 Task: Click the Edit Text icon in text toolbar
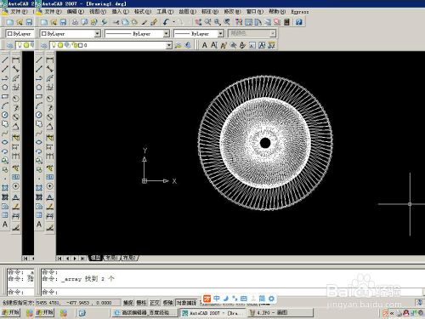[x=224, y=45]
